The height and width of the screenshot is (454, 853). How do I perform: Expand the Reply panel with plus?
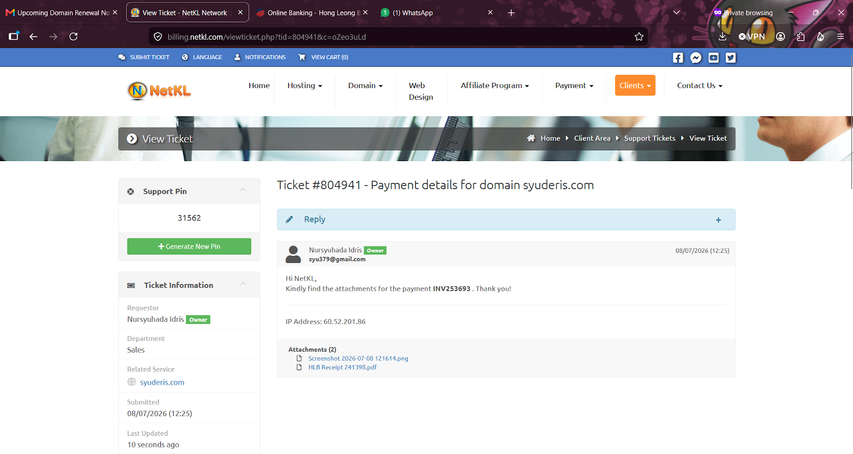[x=718, y=220]
